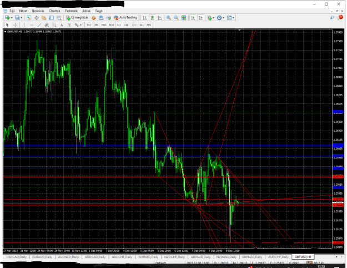Image resolution: width=347 pixels, height=268 pixels.
Task: Toggle chart shift from right border
Action: tap(200, 18)
